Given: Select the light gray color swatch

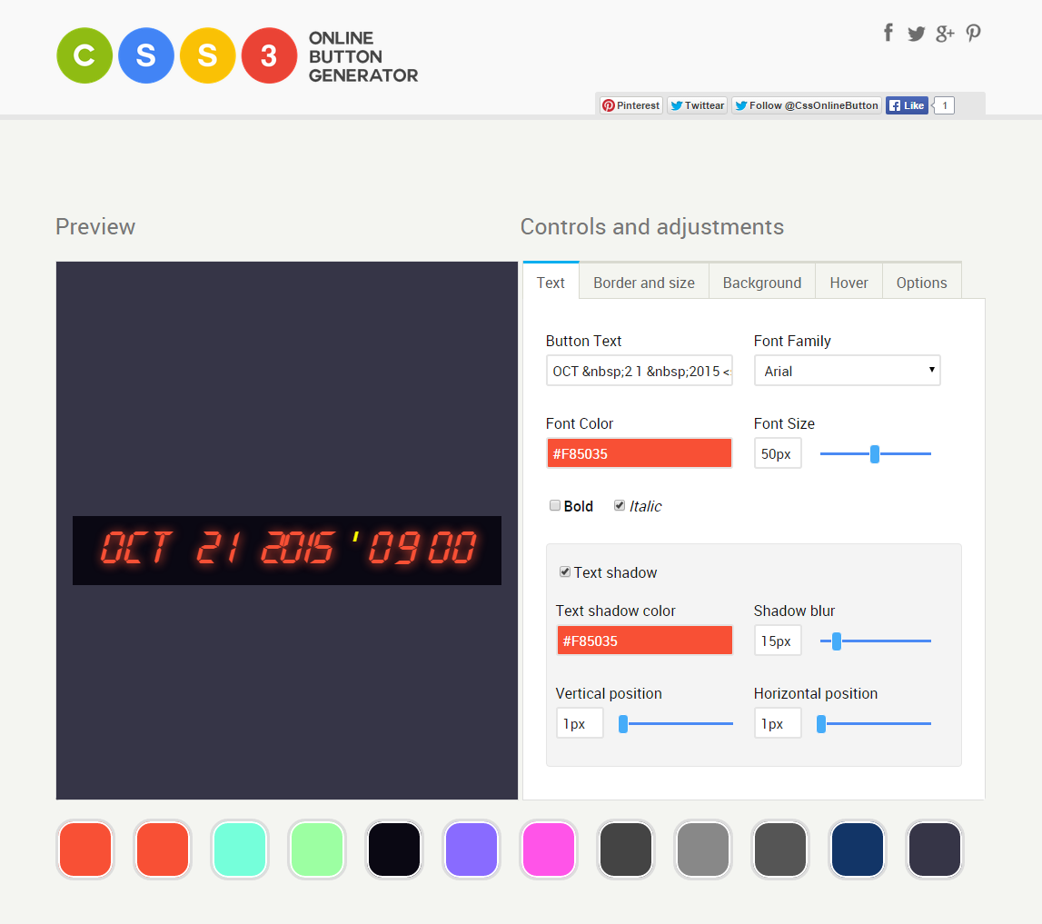Looking at the screenshot, I should 703,849.
